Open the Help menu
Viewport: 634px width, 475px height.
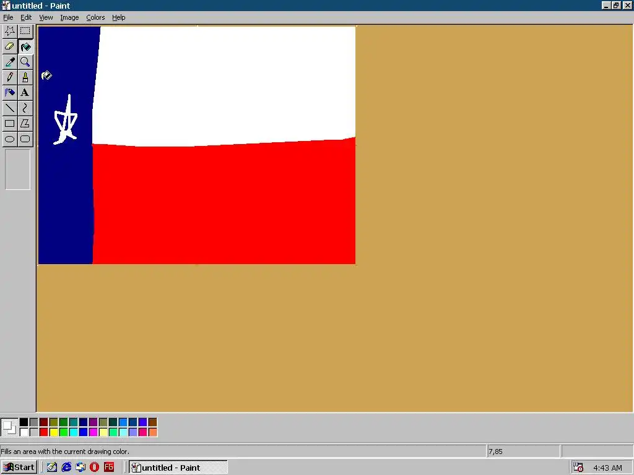[118, 17]
